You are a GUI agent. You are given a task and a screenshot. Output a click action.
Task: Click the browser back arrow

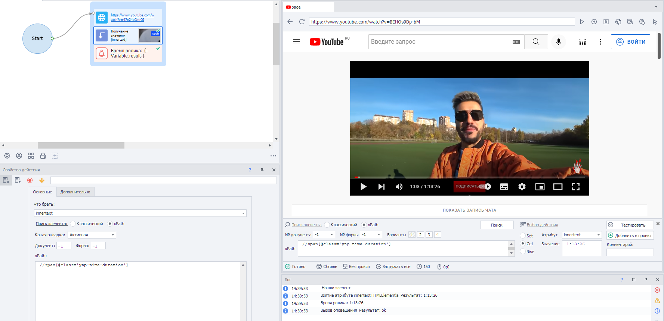point(290,22)
